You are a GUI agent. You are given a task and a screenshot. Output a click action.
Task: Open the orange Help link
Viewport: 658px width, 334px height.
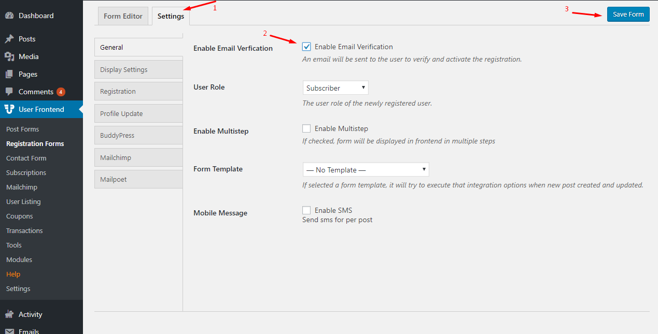[13, 274]
